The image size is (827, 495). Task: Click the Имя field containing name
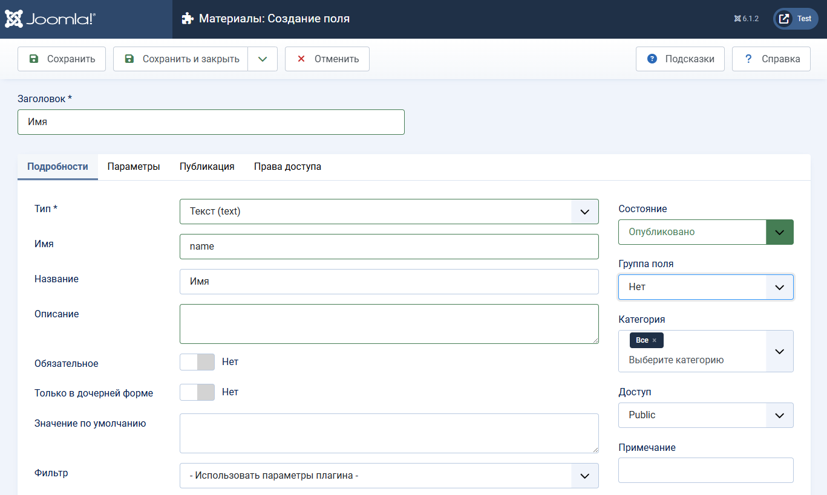389,247
